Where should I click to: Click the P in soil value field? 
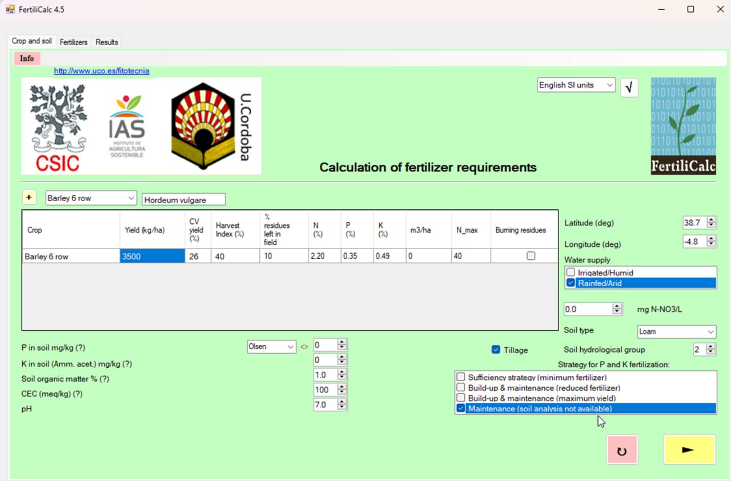[x=325, y=345]
